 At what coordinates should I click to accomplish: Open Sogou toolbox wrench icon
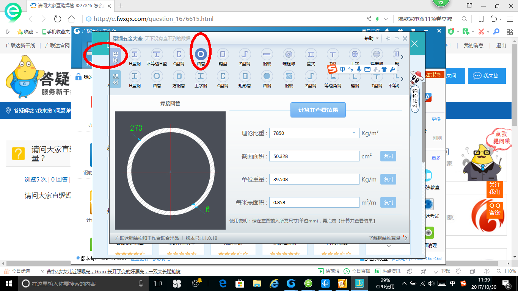pos(392,69)
